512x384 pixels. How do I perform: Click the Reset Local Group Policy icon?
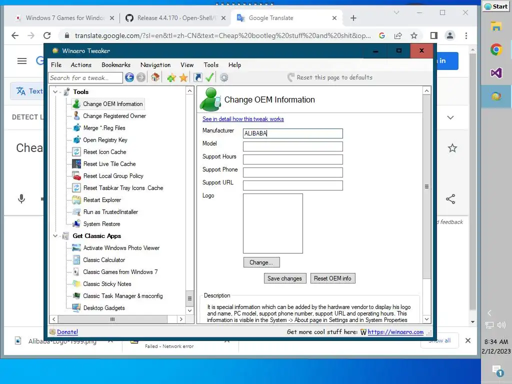click(x=76, y=175)
